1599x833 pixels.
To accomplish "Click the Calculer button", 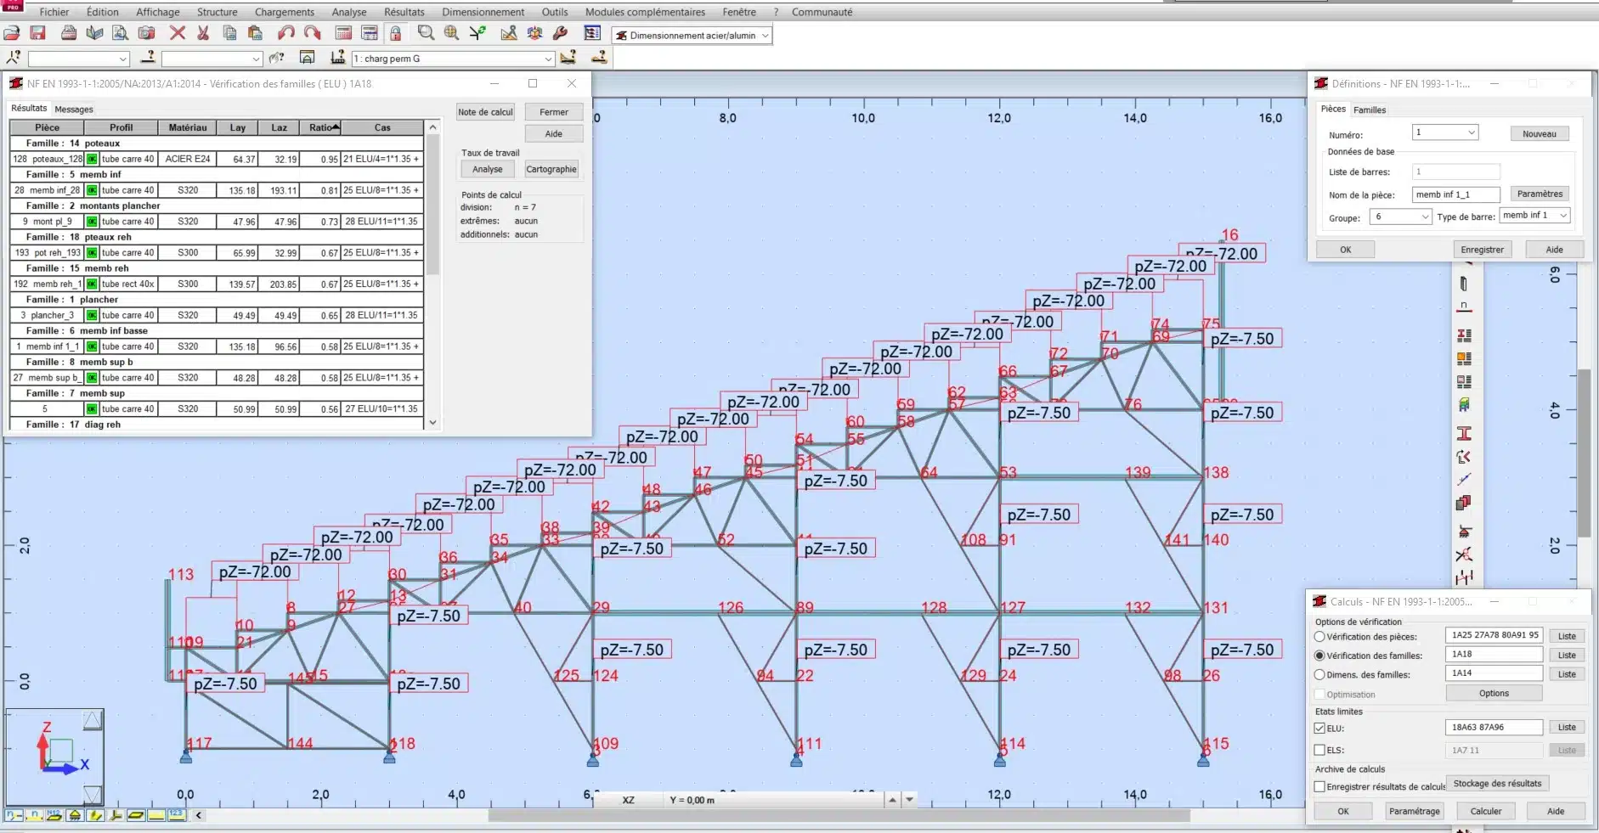I will [x=1485, y=811].
